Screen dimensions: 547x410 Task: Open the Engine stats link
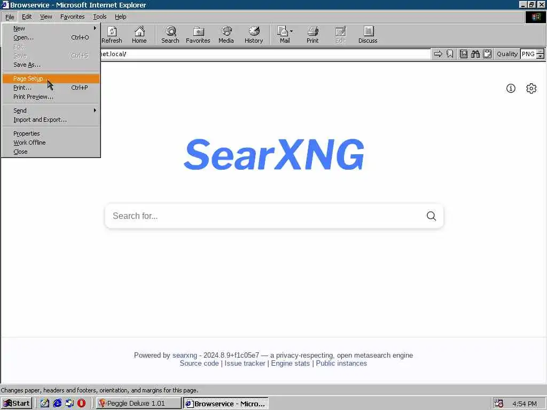(290, 363)
